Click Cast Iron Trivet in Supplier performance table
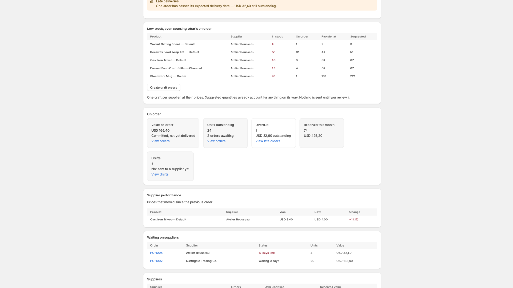The image size is (513, 288). (168, 220)
